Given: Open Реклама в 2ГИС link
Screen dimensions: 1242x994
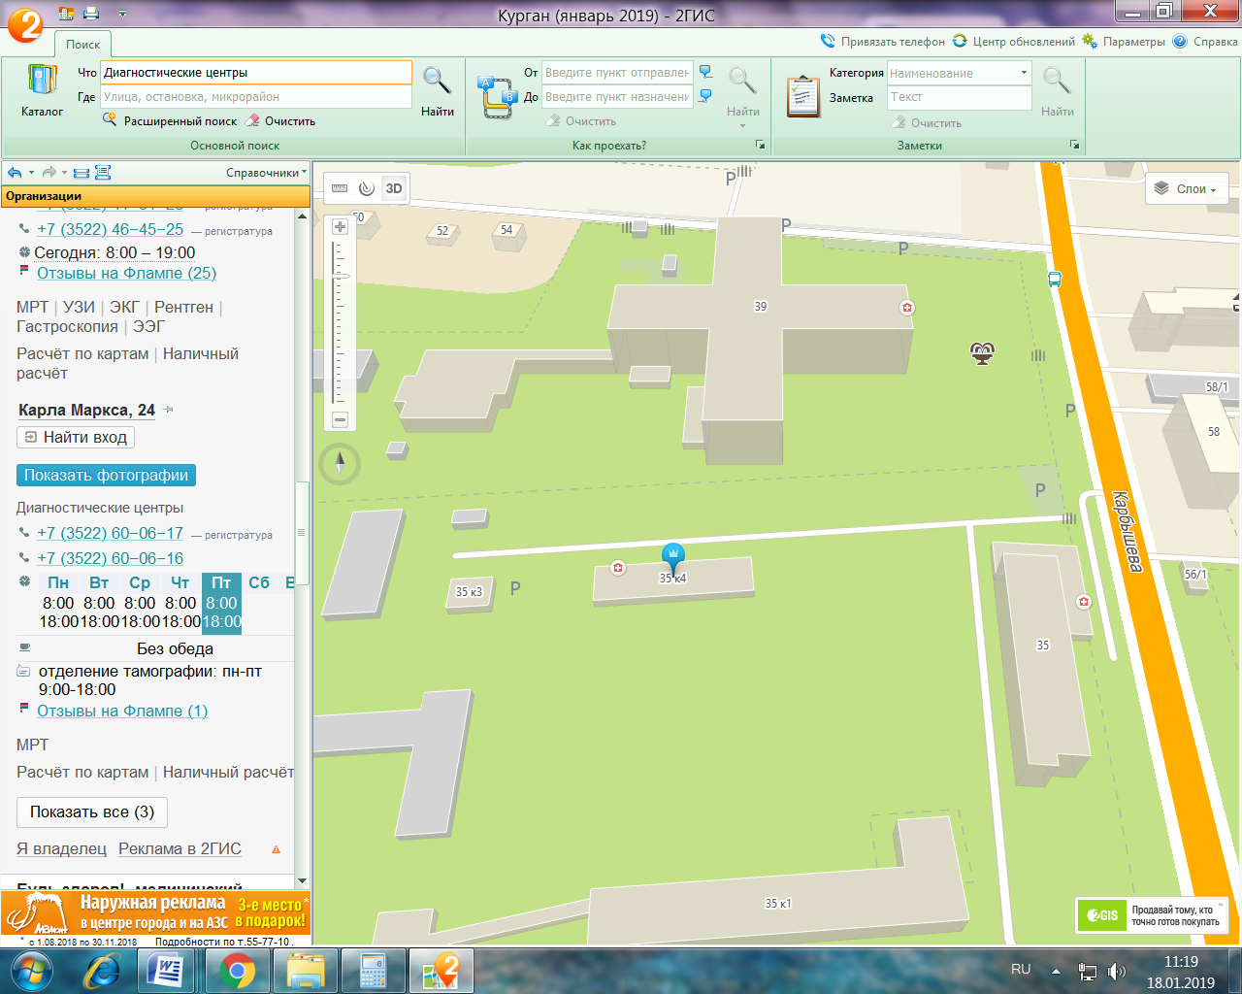Looking at the screenshot, I should pyautogui.click(x=180, y=849).
